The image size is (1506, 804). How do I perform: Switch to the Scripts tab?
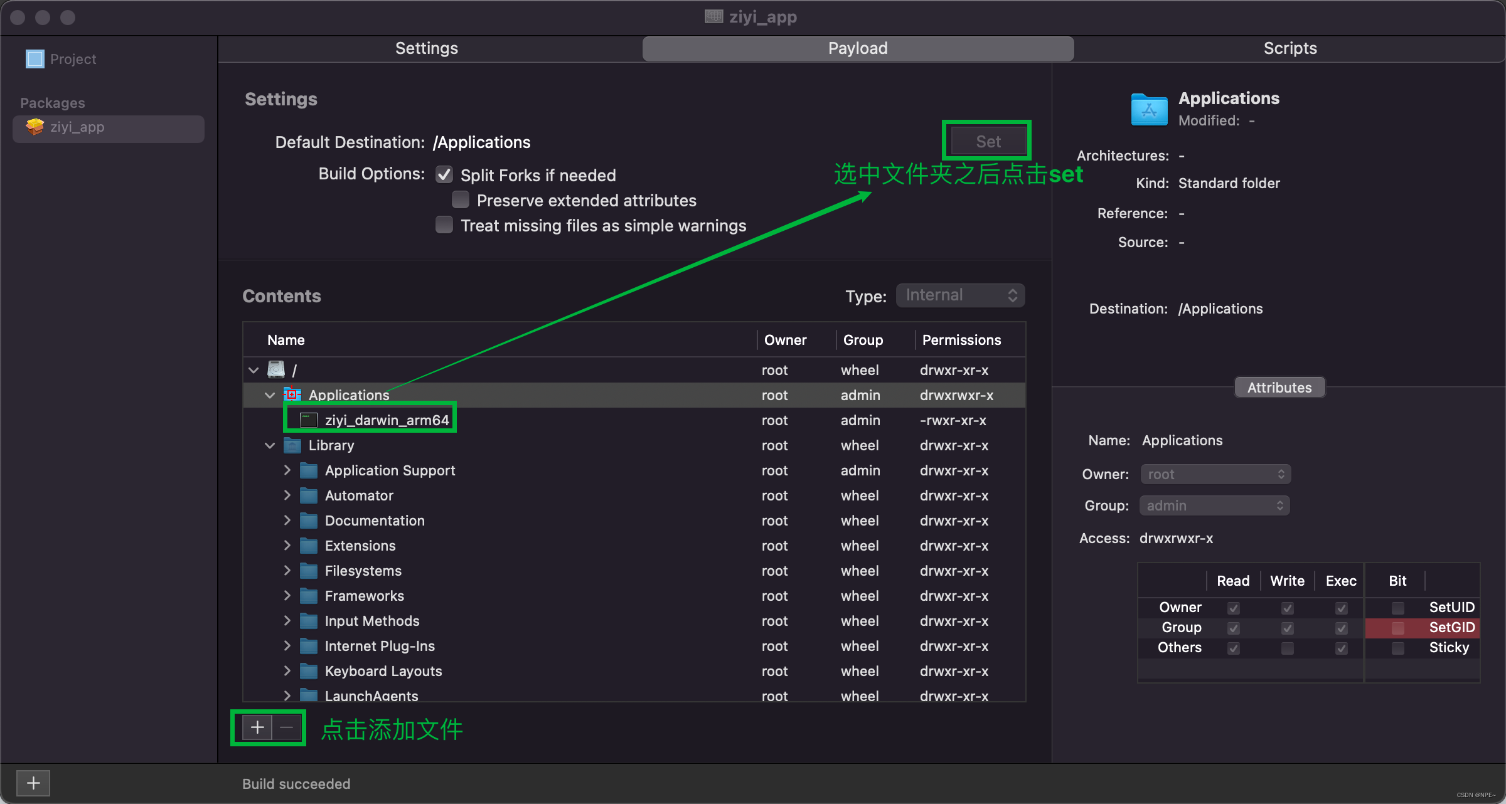(x=1290, y=48)
